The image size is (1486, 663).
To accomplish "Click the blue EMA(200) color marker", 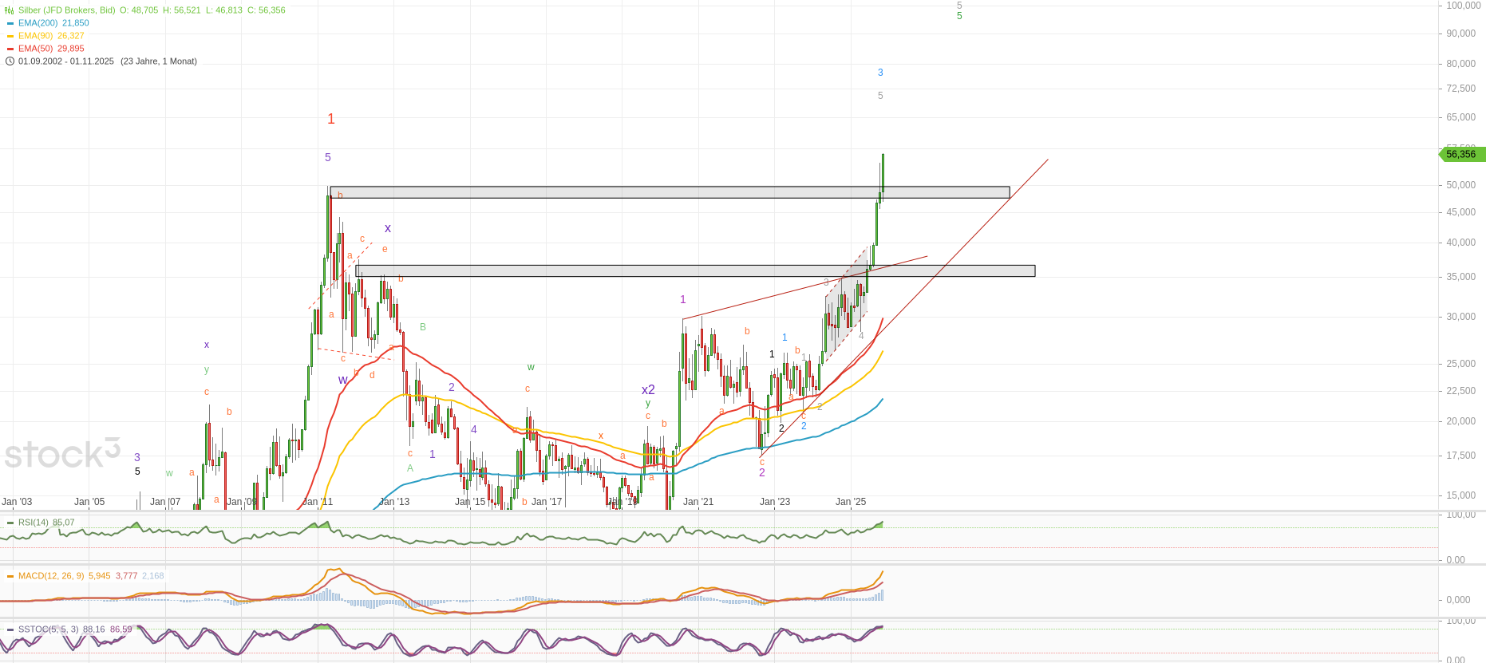I will (10, 23).
